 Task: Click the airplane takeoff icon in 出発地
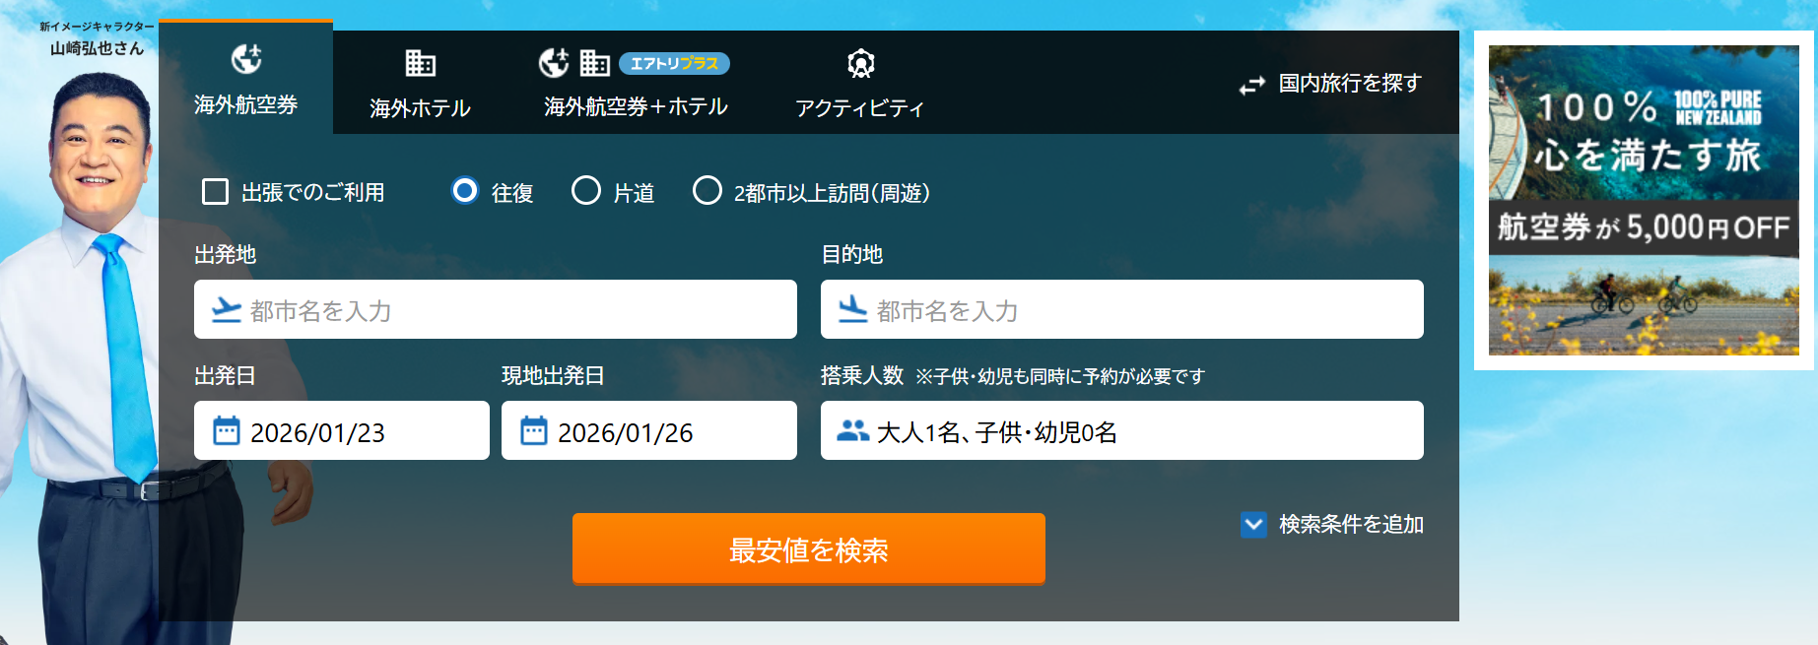pos(227,310)
